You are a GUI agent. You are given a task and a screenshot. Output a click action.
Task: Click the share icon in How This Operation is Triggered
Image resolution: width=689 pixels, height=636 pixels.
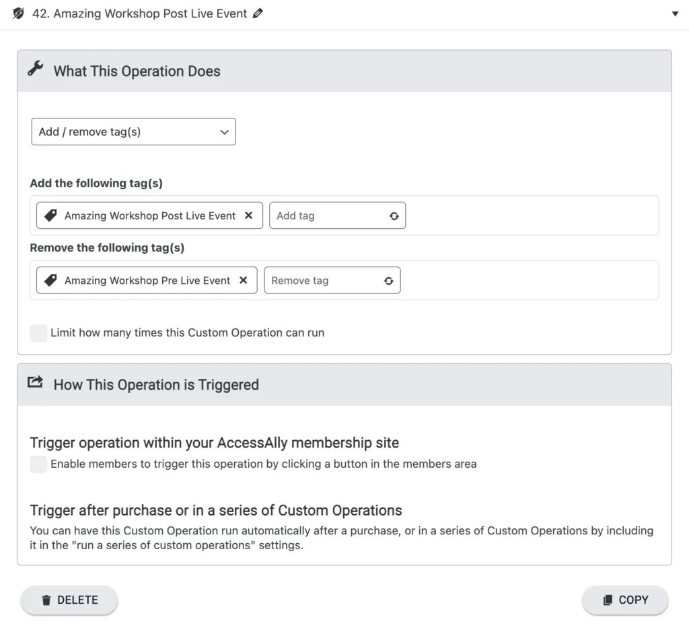[x=35, y=383]
